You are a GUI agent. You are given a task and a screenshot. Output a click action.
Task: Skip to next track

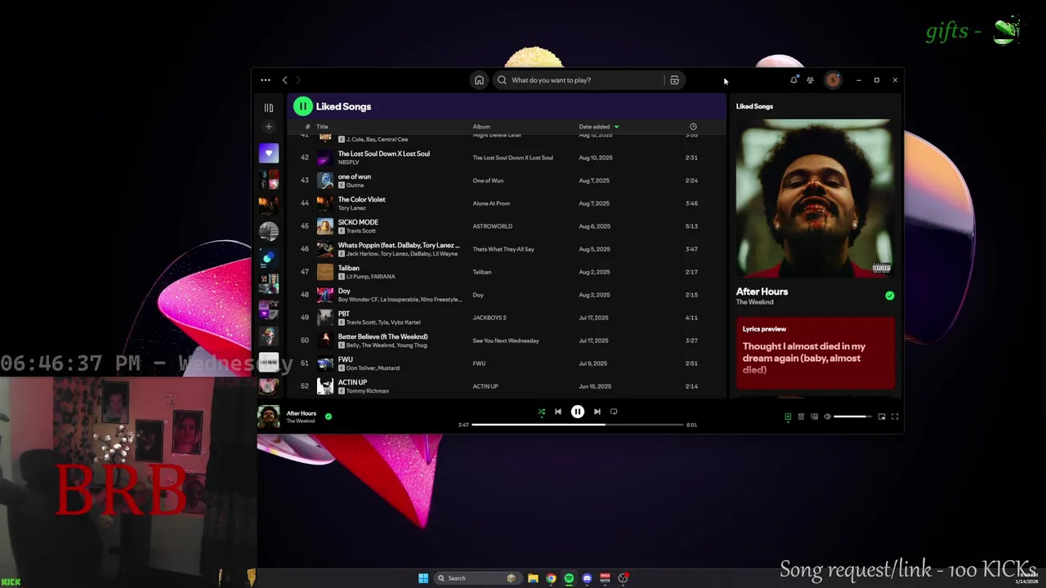click(597, 412)
